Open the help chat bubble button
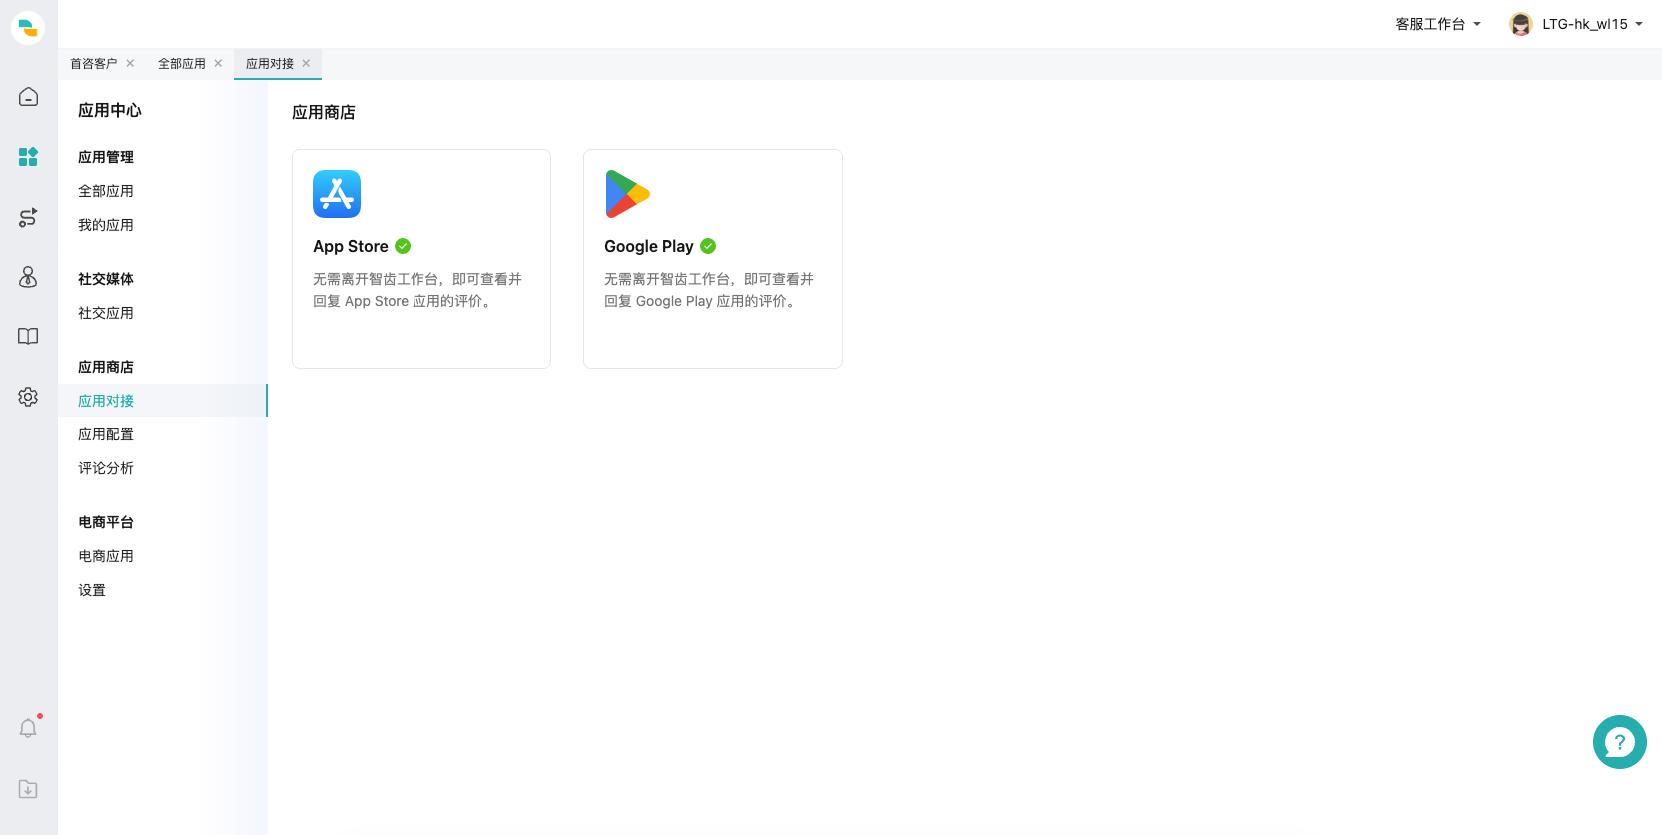This screenshot has width=1662, height=835. [x=1619, y=742]
